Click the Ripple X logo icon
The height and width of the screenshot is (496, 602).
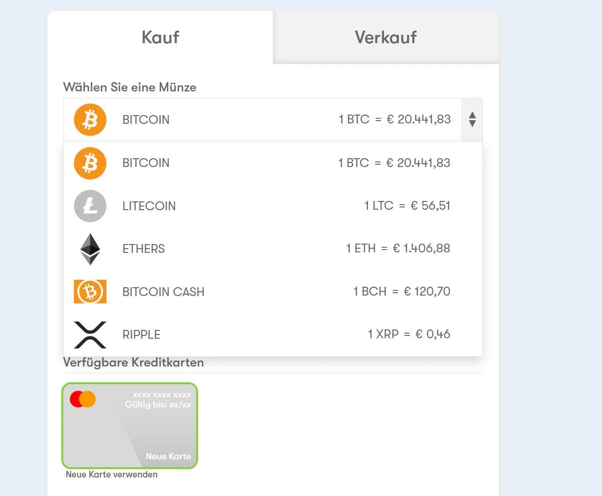point(90,335)
